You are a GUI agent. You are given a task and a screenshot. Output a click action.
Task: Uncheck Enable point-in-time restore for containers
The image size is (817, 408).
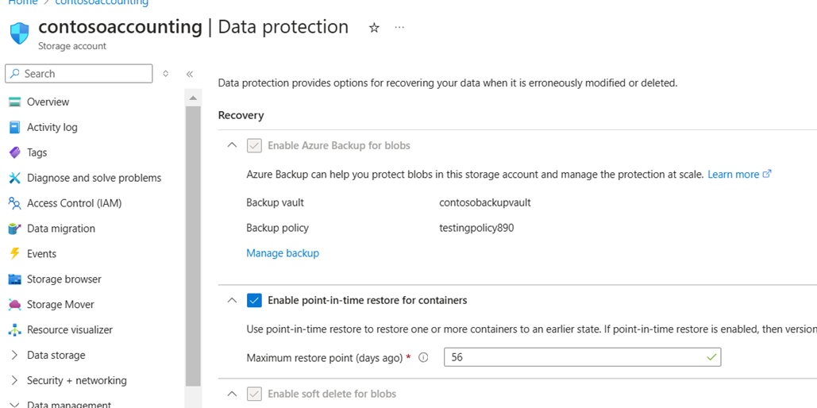tap(254, 300)
